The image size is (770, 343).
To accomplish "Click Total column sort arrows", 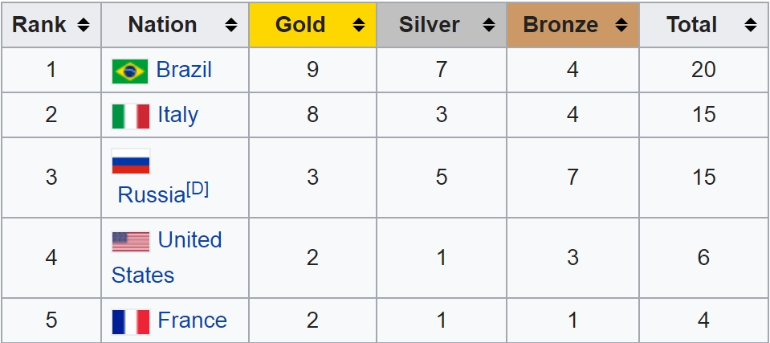I will 751,25.
